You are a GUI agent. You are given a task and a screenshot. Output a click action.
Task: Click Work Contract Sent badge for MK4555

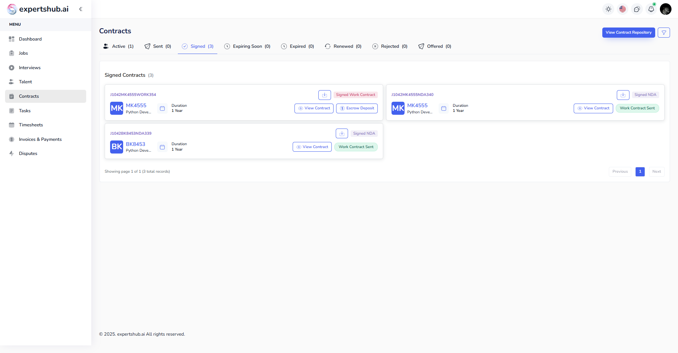tap(637, 108)
